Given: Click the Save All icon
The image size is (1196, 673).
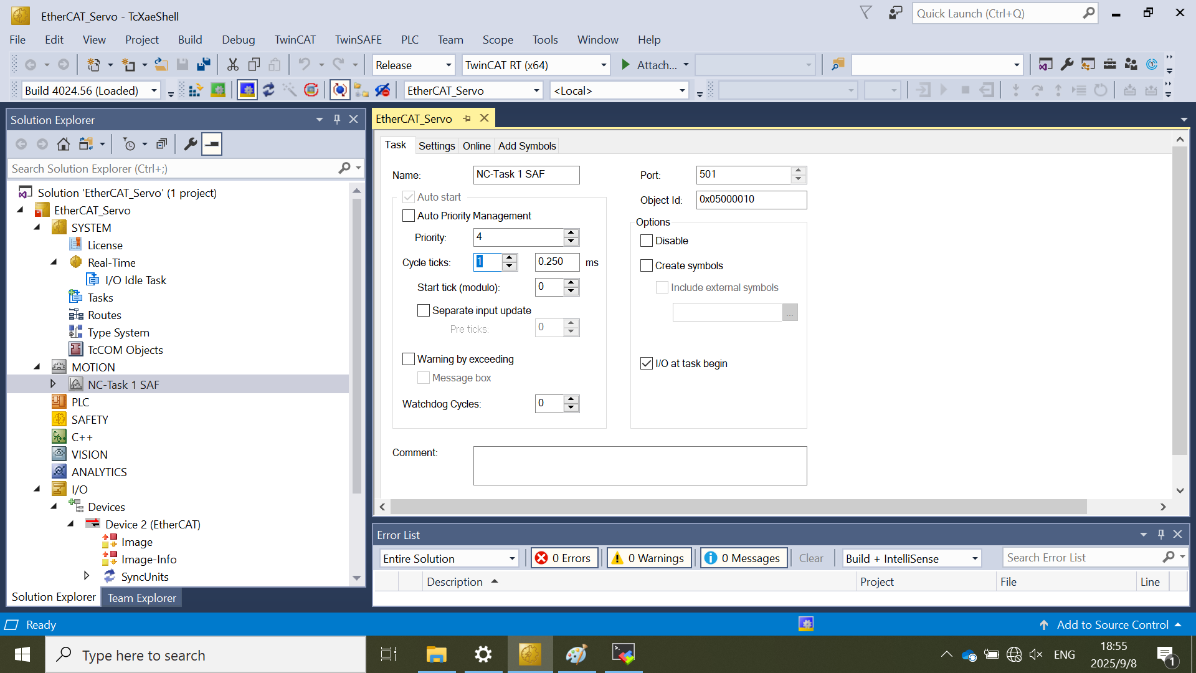Looking at the screenshot, I should point(203,65).
